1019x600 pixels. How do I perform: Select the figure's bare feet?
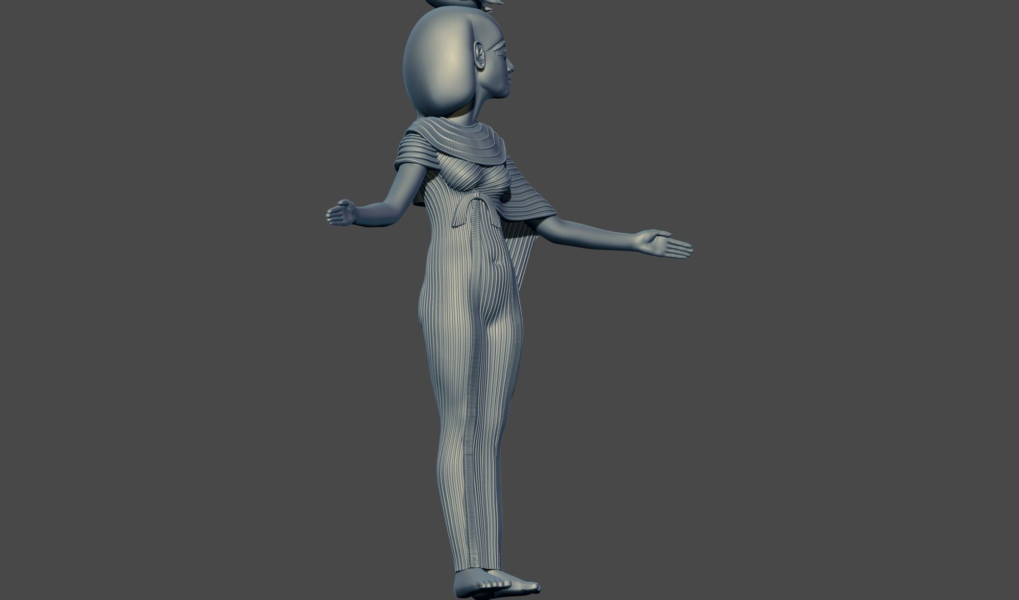(497, 585)
